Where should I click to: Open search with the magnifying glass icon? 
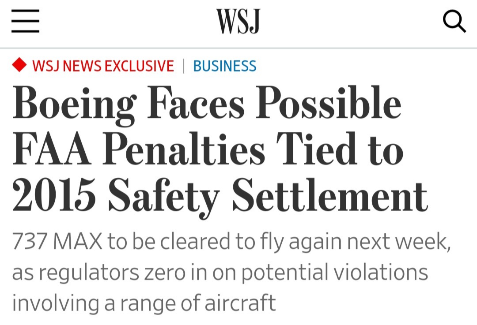pos(454,21)
